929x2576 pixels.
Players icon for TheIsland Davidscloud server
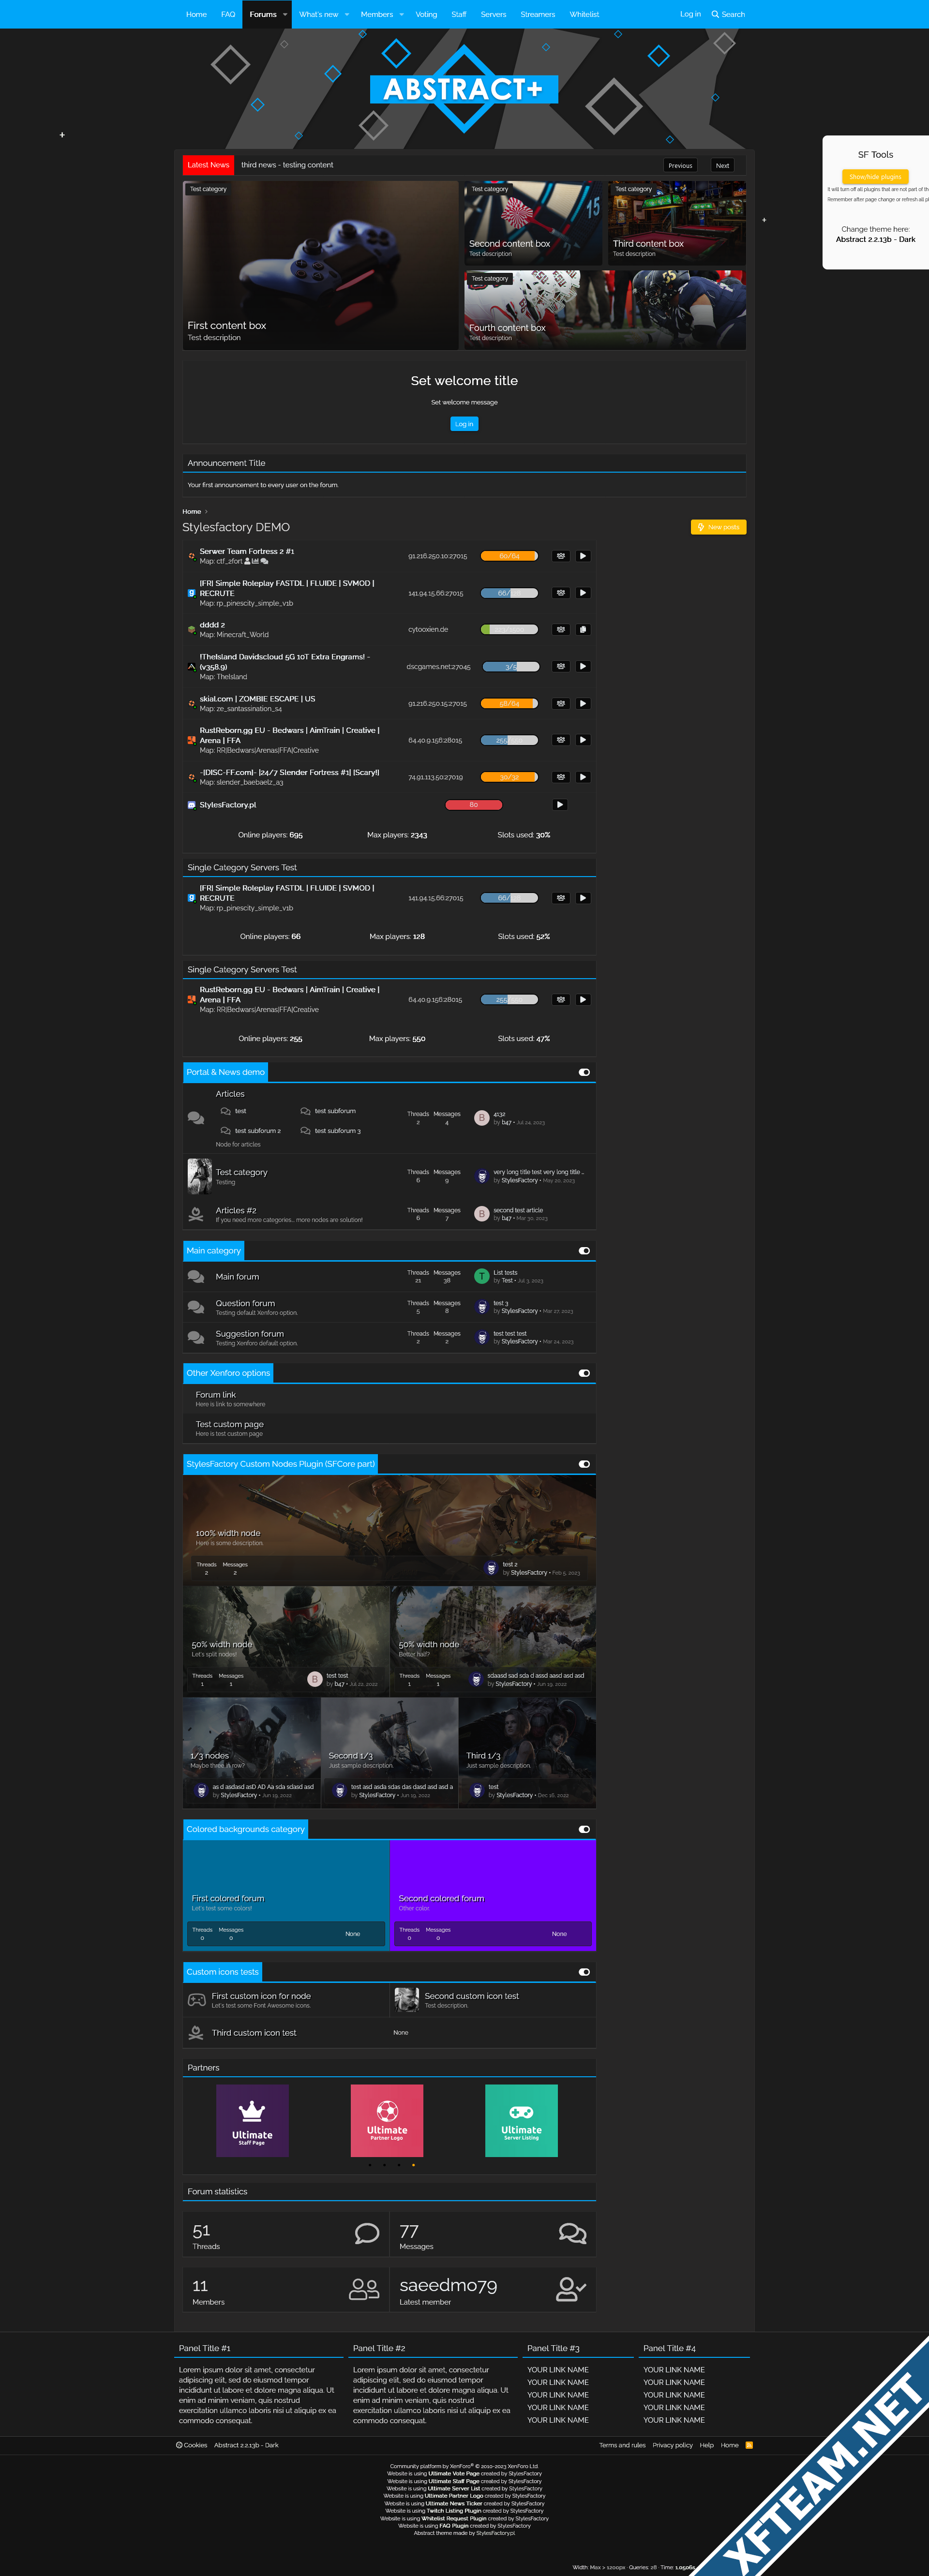tap(561, 667)
